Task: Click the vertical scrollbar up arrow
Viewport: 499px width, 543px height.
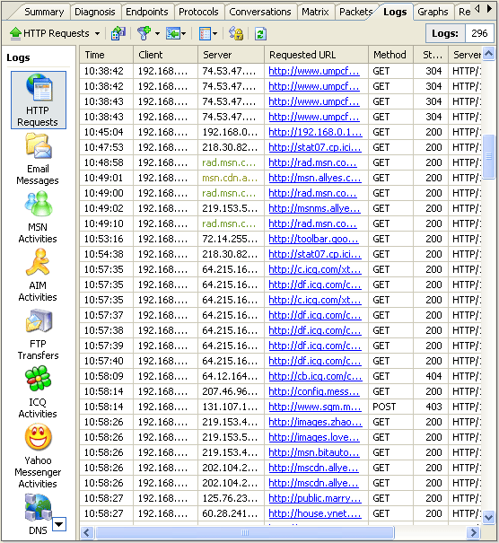Action: [488, 54]
